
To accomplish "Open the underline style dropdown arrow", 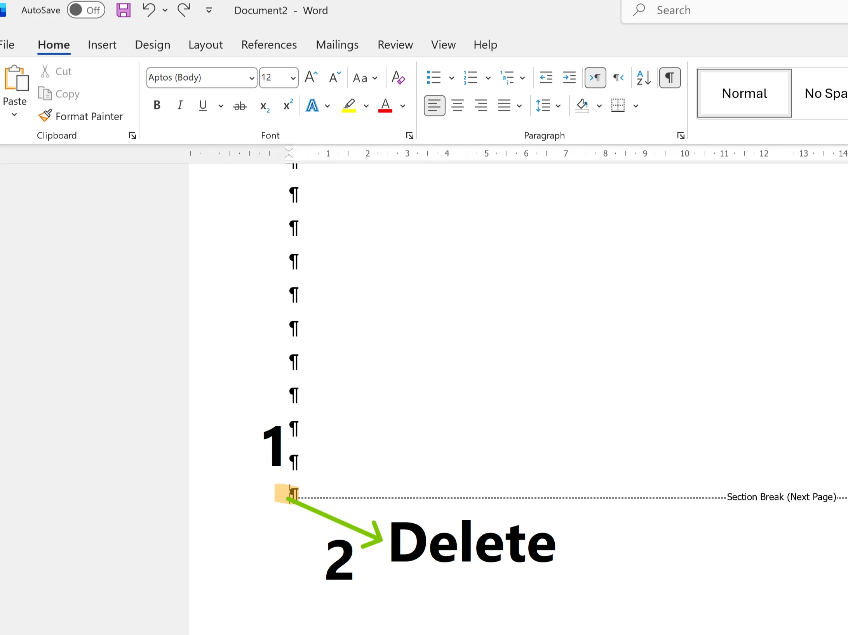I will pos(221,106).
